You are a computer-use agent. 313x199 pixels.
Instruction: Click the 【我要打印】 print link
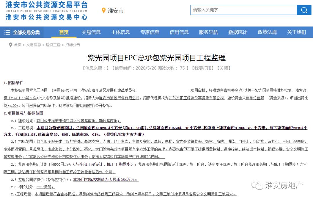tap(203, 68)
